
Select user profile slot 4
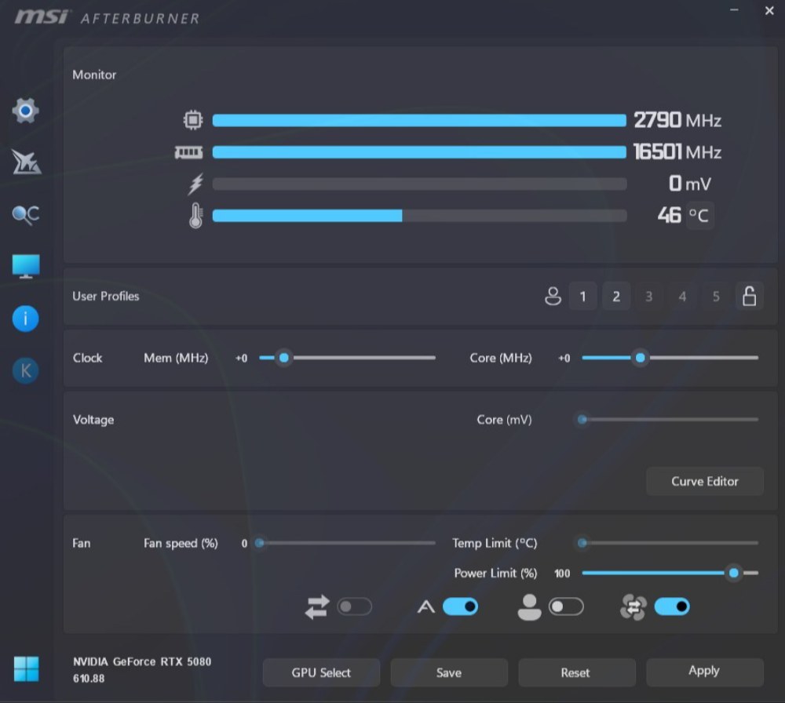[683, 297]
